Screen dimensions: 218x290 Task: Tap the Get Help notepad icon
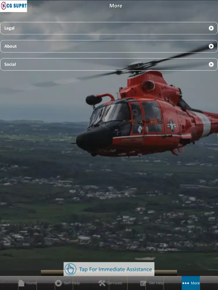pyautogui.click(x=143, y=283)
